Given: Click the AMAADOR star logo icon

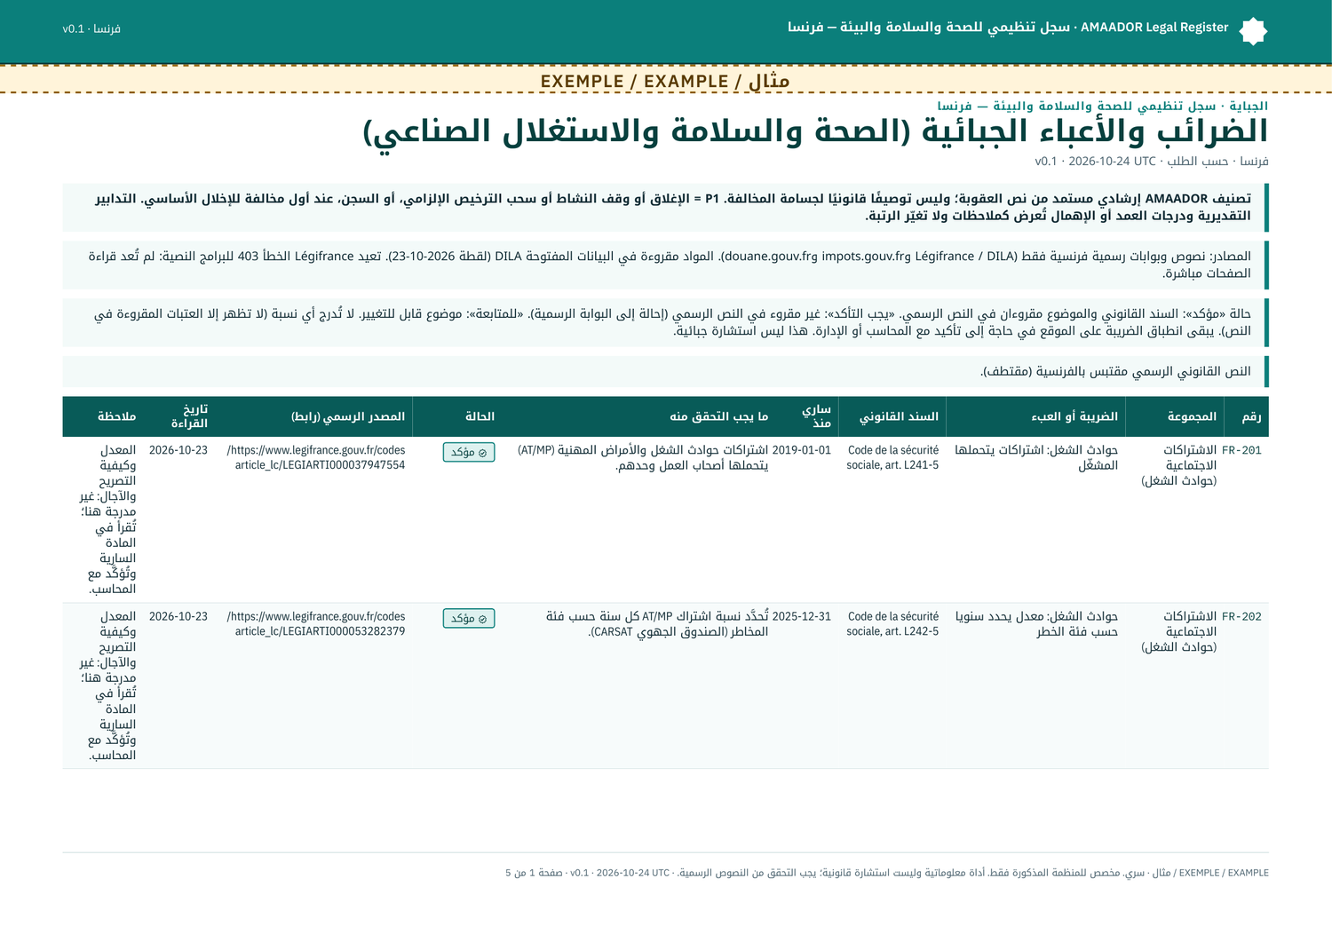Looking at the screenshot, I should (1253, 31).
